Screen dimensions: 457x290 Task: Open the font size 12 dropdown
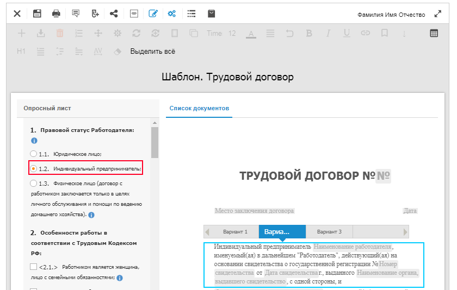(x=232, y=33)
